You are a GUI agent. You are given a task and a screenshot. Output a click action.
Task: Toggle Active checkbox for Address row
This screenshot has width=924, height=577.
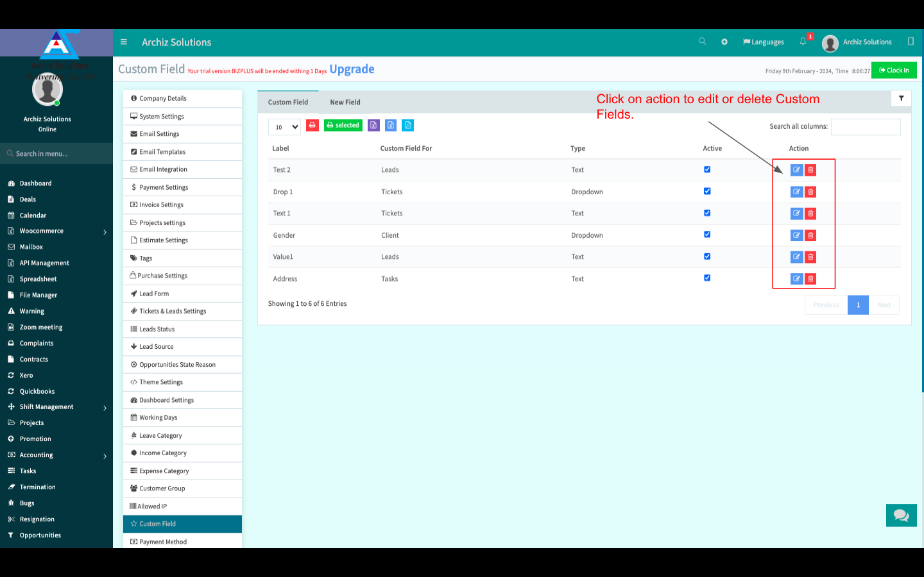(x=707, y=278)
